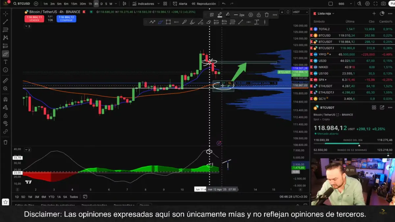Screen dimensions: 395x222
Task: Toggle magnet mode
Action: pos(6,99)
